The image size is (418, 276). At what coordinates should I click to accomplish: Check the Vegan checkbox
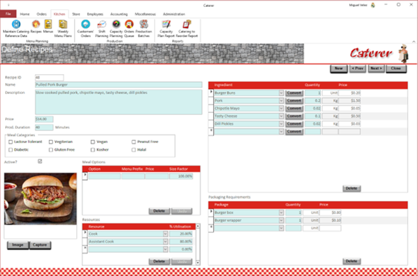coord(93,142)
